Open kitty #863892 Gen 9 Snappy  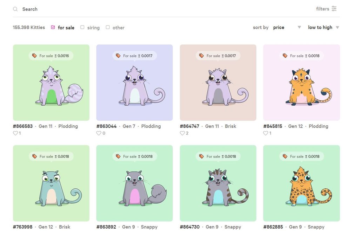coord(127,227)
